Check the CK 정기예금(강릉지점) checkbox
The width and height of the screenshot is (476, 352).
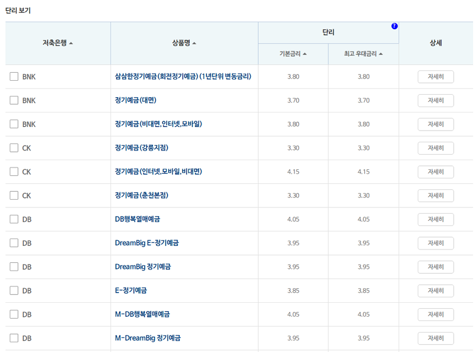(x=14, y=148)
